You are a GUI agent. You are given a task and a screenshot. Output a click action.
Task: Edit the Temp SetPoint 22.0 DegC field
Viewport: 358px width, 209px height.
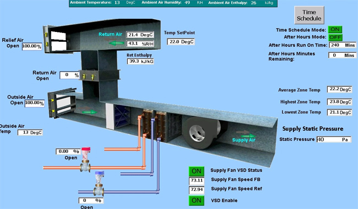(181, 42)
